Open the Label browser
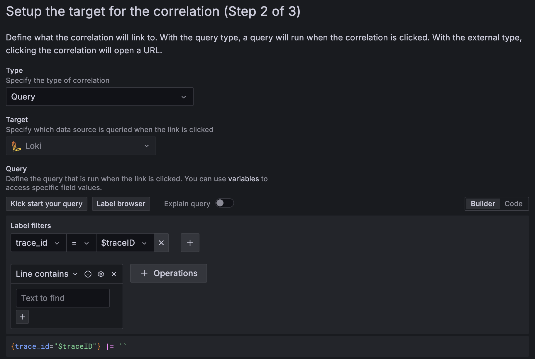 [x=121, y=204]
